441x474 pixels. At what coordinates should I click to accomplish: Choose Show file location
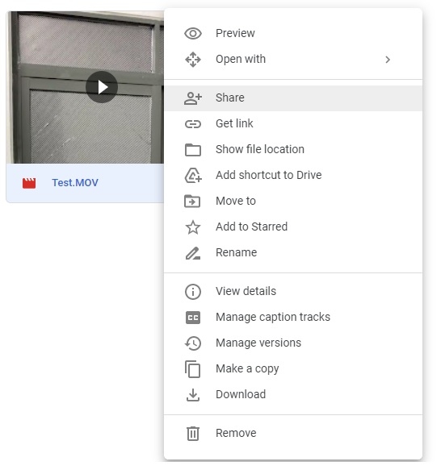click(x=293, y=150)
